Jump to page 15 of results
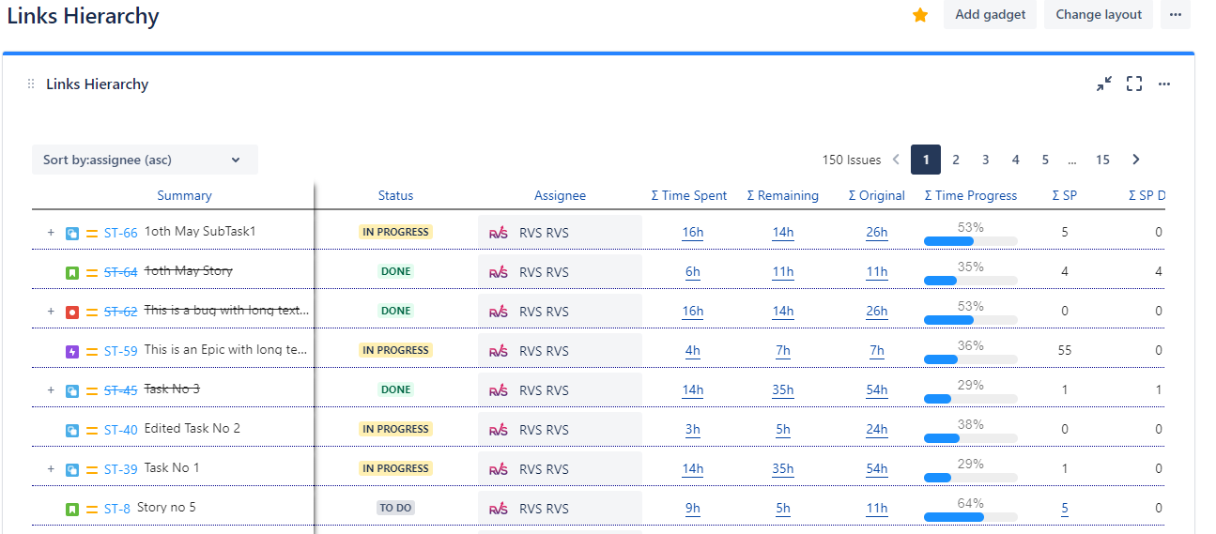The image size is (1216, 534). point(1102,160)
